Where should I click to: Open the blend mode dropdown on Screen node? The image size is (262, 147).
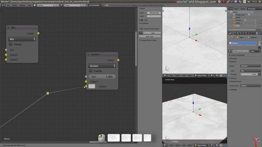[x=102, y=66]
